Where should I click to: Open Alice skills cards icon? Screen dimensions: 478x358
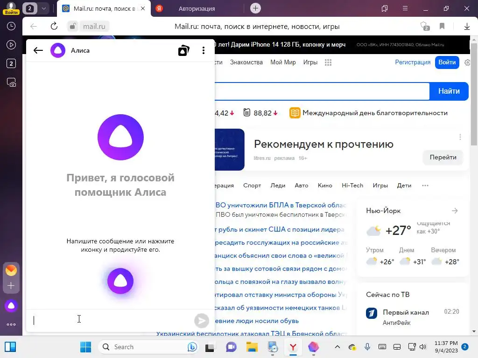point(183,50)
